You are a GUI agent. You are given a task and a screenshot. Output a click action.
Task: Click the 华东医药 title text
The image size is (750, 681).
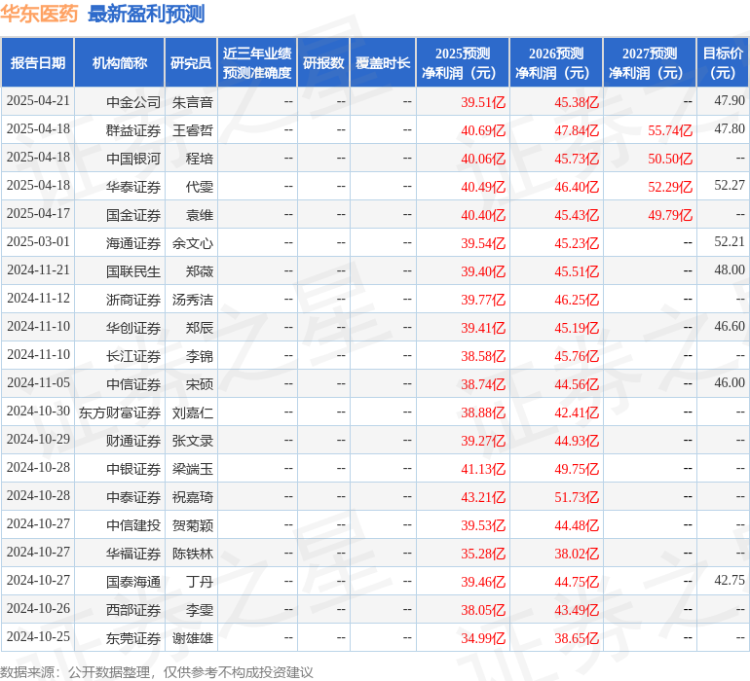[39, 14]
